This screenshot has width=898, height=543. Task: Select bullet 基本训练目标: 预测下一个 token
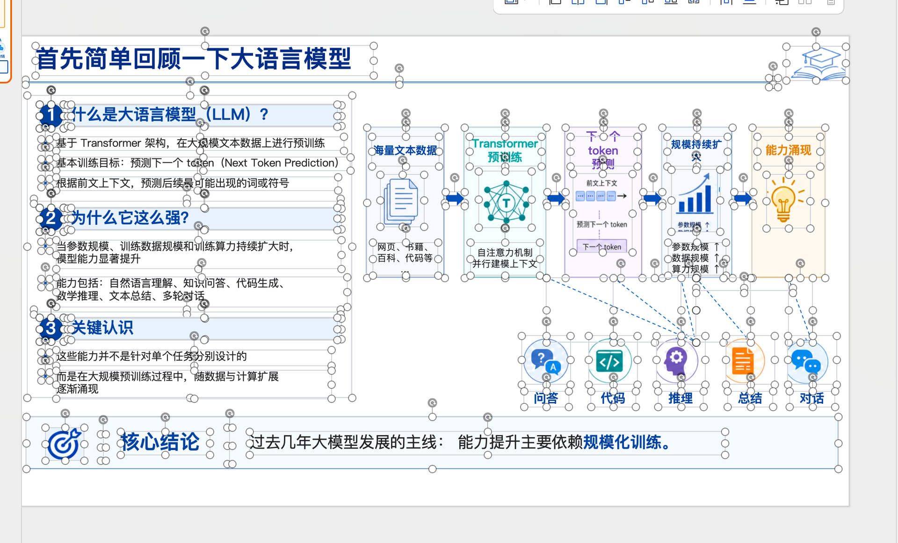[x=197, y=163]
